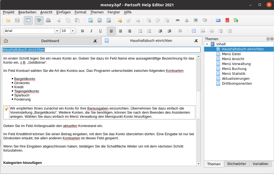
Task: Switch to the Stichwörter tab
Action: pyautogui.click(x=236, y=164)
